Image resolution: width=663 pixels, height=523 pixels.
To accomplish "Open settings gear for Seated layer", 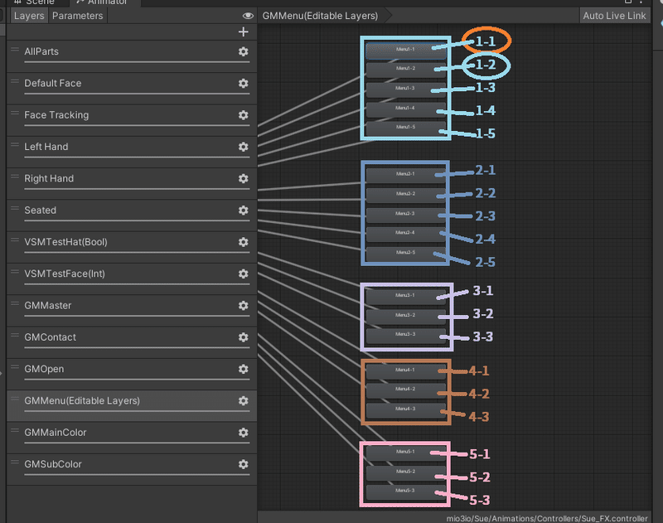I will 243,211.
